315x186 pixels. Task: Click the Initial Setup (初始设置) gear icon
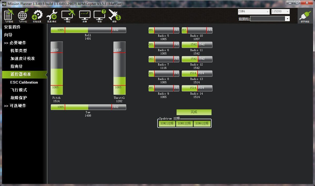(37, 15)
